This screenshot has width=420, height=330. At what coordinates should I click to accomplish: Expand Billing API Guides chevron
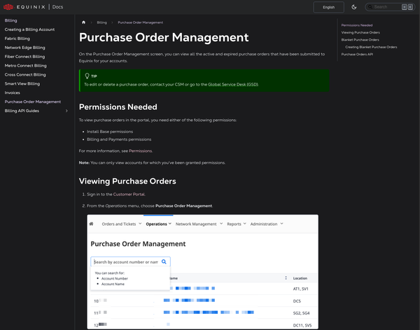pos(66,111)
